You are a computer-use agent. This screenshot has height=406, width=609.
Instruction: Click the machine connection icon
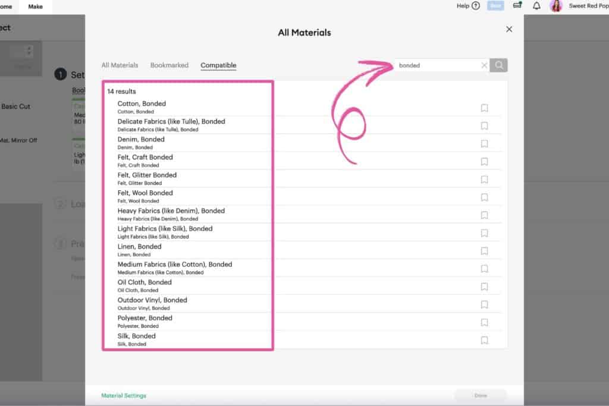point(517,6)
